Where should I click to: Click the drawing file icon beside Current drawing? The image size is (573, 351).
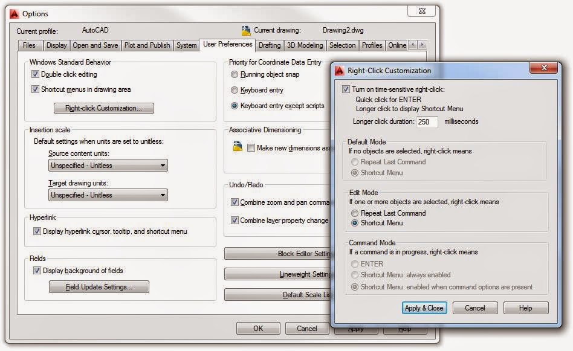[246, 31]
